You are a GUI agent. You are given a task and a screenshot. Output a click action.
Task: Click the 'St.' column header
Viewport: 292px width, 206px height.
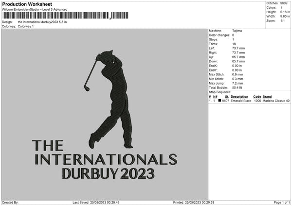227,97
